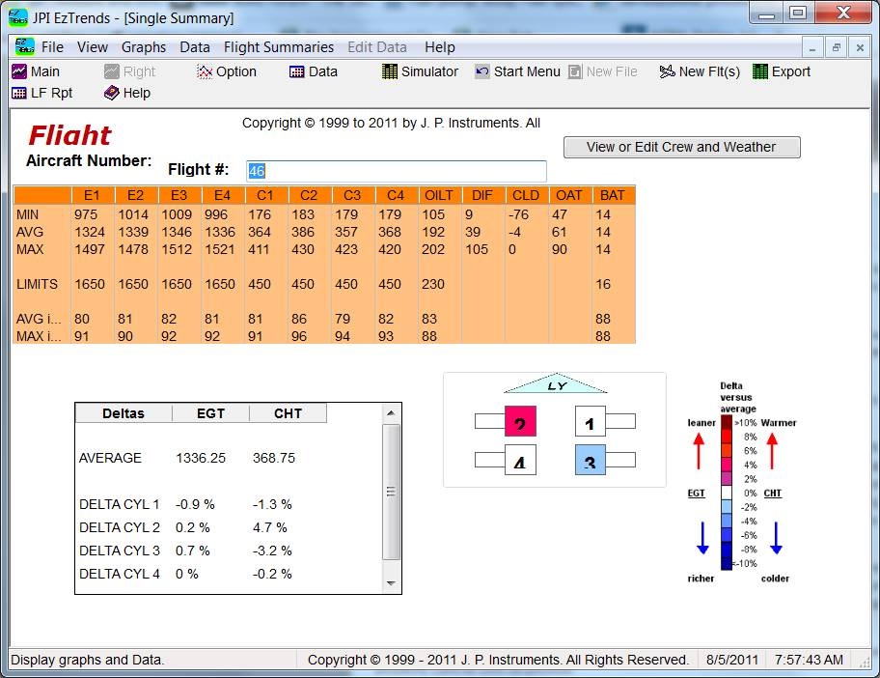This screenshot has height=678, width=880.
Task: Open the File menu
Action: (x=52, y=46)
